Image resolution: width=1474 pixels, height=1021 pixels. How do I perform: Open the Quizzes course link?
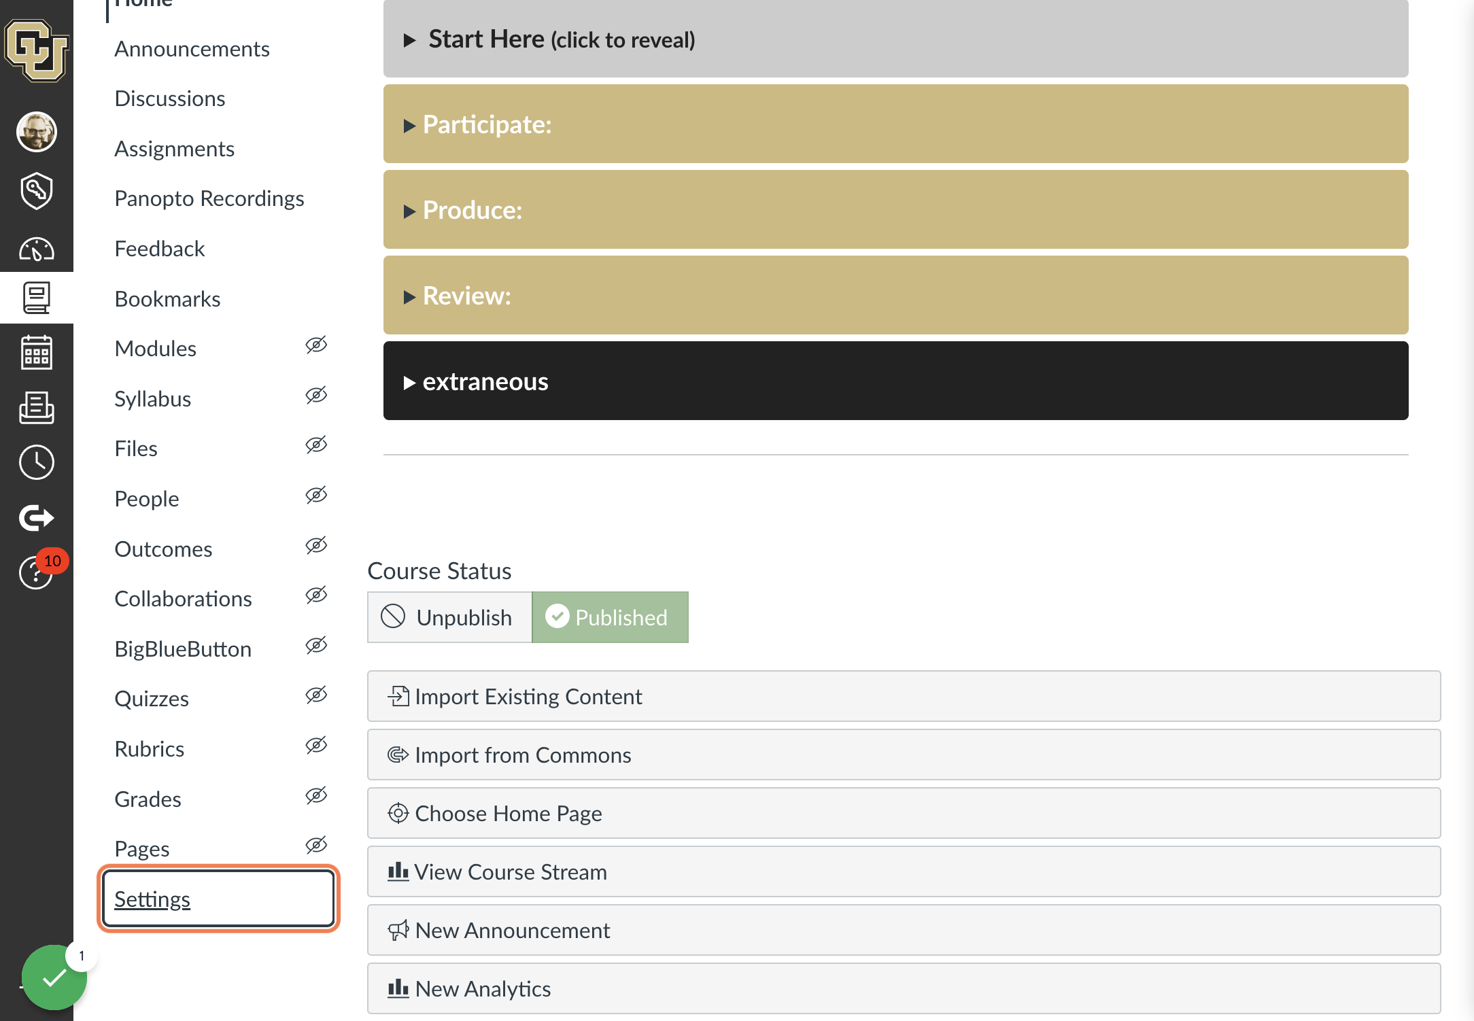coord(152,699)
